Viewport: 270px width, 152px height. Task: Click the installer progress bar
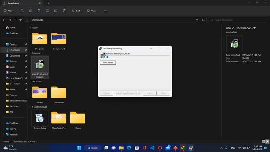(x=138, y=57)
